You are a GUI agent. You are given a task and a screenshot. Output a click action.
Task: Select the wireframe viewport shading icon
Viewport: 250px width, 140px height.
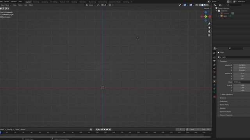(200, 5)
